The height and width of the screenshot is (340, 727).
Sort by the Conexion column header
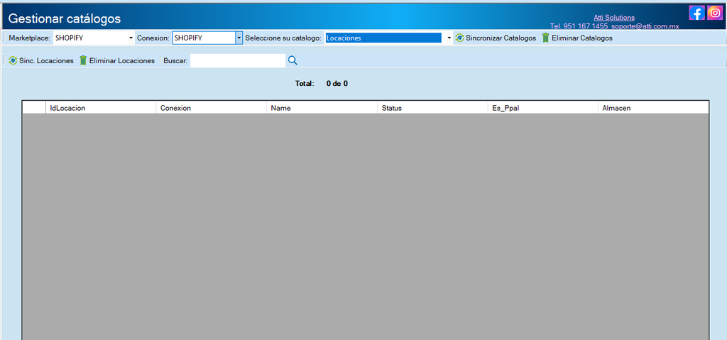point(212,108)
